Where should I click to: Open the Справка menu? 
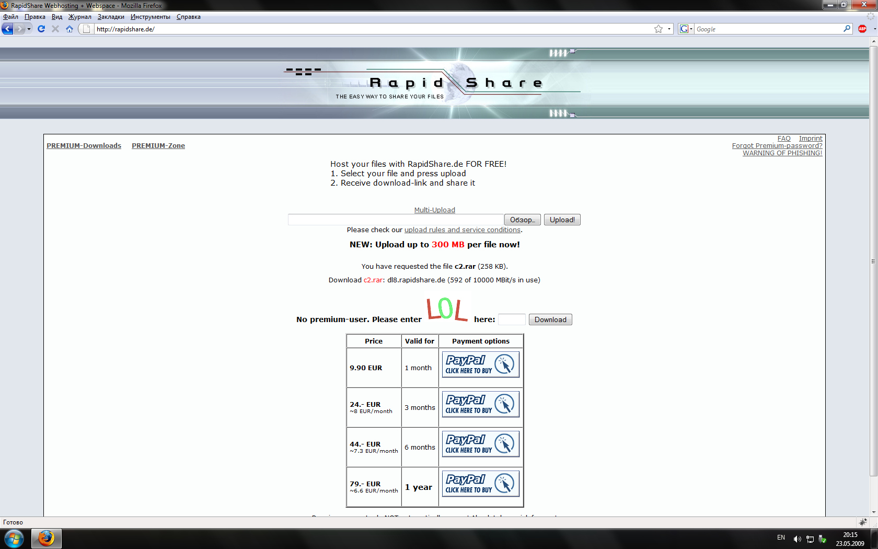coord(189,17)
